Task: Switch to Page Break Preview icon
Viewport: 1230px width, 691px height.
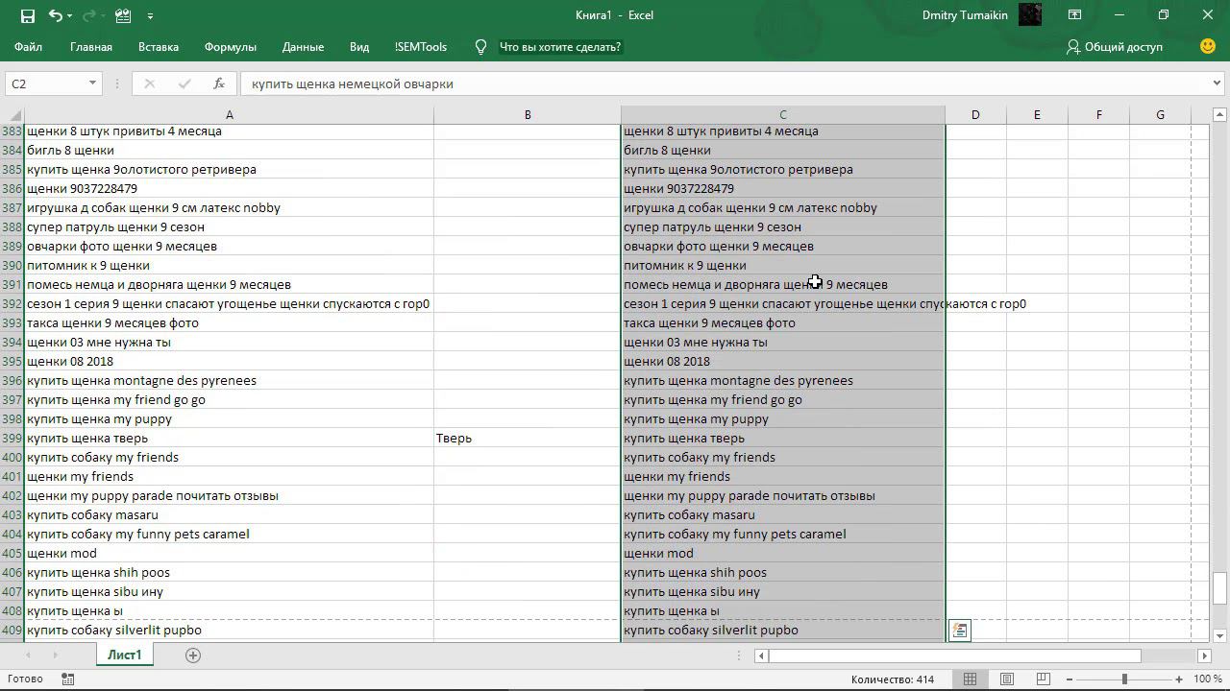Action: point(1043,679)
